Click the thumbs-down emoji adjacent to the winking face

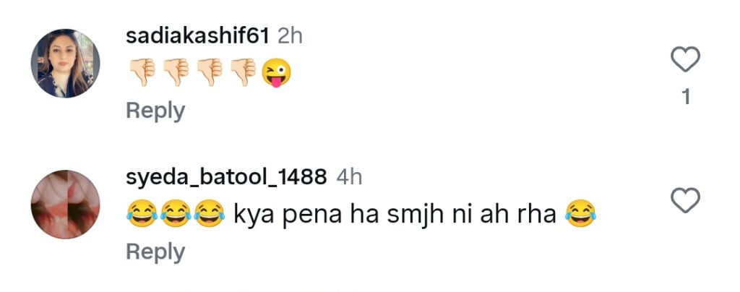[243, 73]
